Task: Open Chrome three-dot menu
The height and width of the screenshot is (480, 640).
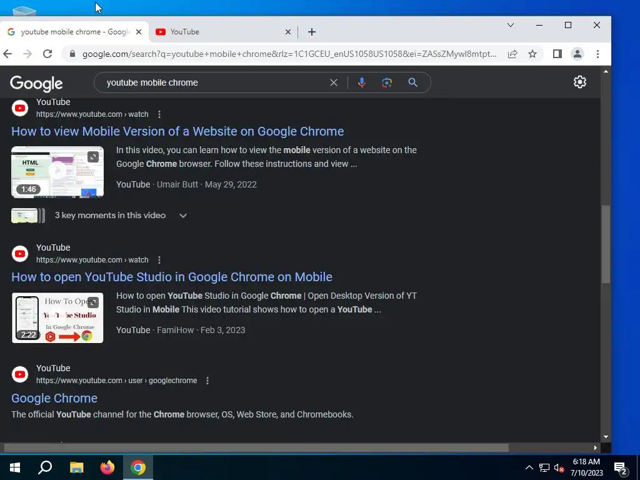Action: 597,54
